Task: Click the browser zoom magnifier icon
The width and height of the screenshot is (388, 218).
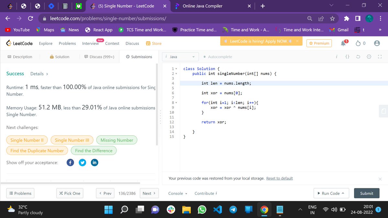Action: [310, 18]
